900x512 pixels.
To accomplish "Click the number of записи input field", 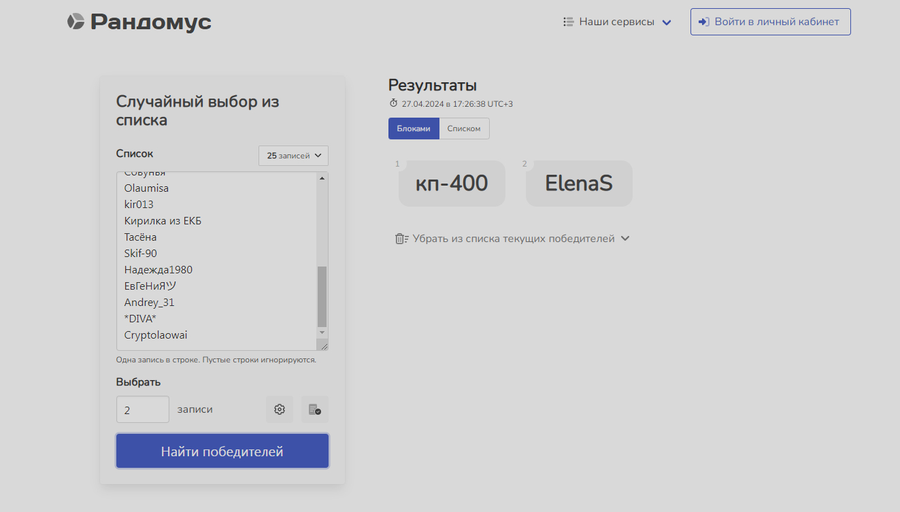I will 143,409.
